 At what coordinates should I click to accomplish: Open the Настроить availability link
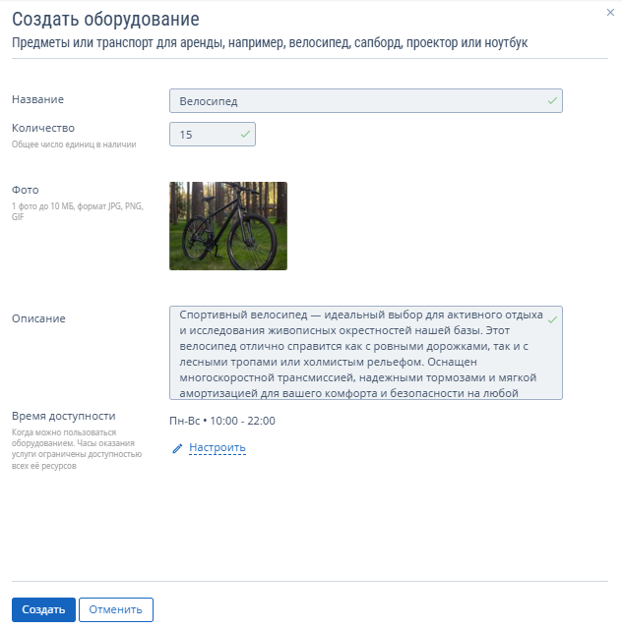pyautogui.click(x=218, y=447)
